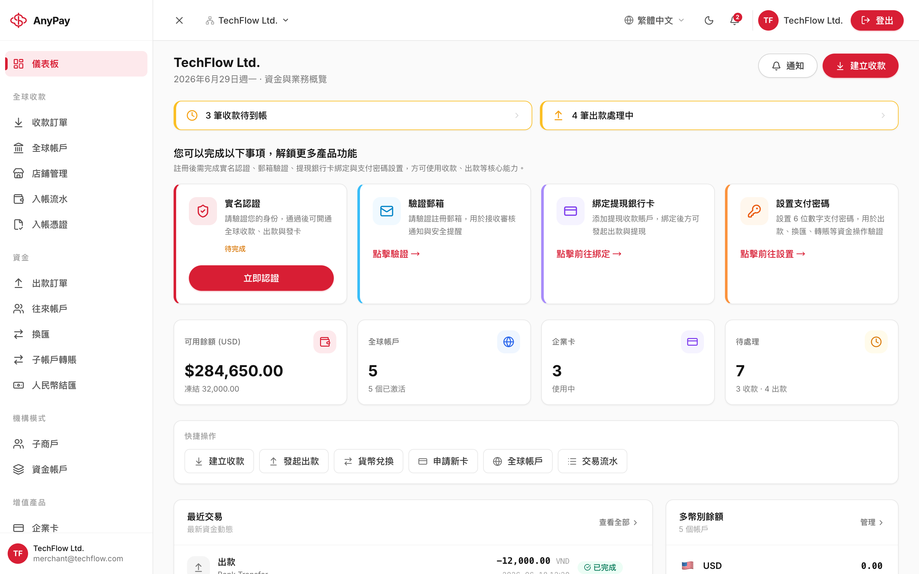Screen dimensions: 919x574
Task: Click the clock icon in the 收款待到帳 banner
Action: (x=192, y=115)
